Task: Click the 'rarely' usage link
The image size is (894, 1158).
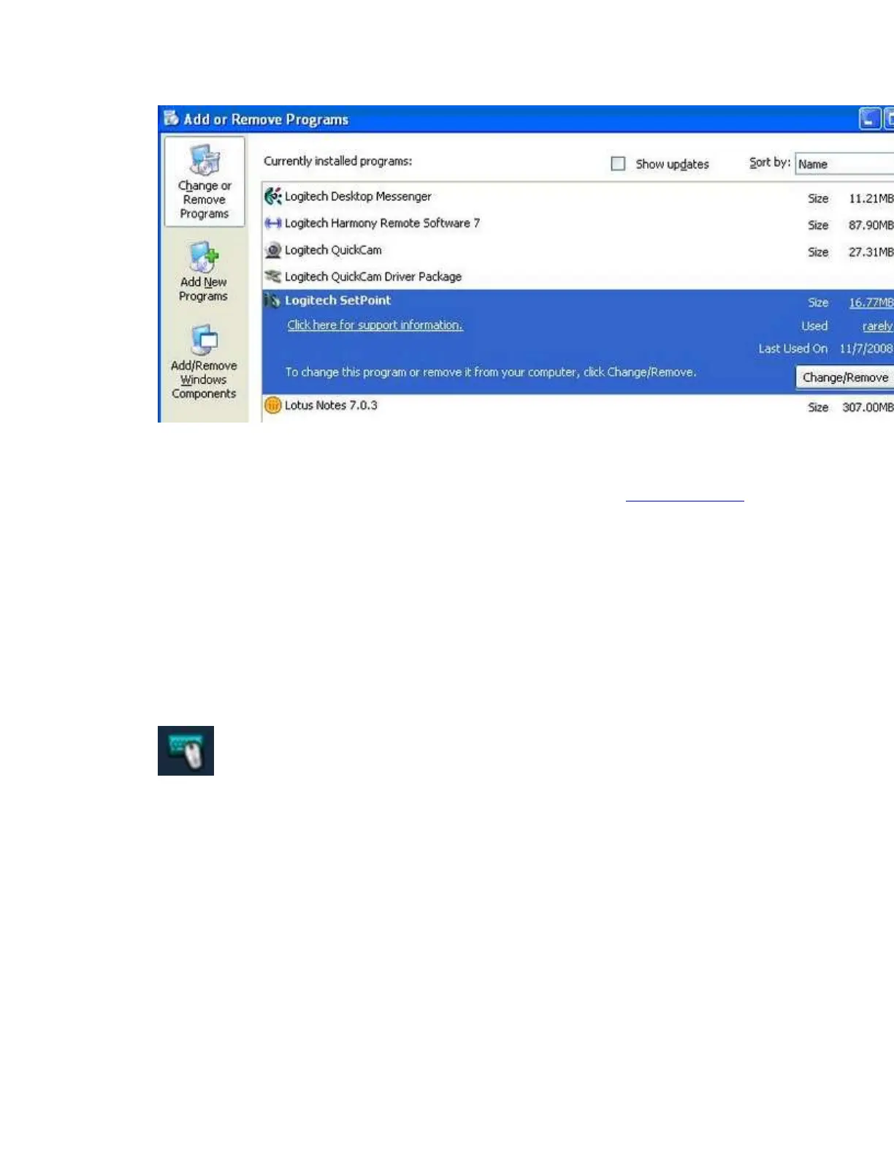Action: pyautogui.click(x=877, y=327)
